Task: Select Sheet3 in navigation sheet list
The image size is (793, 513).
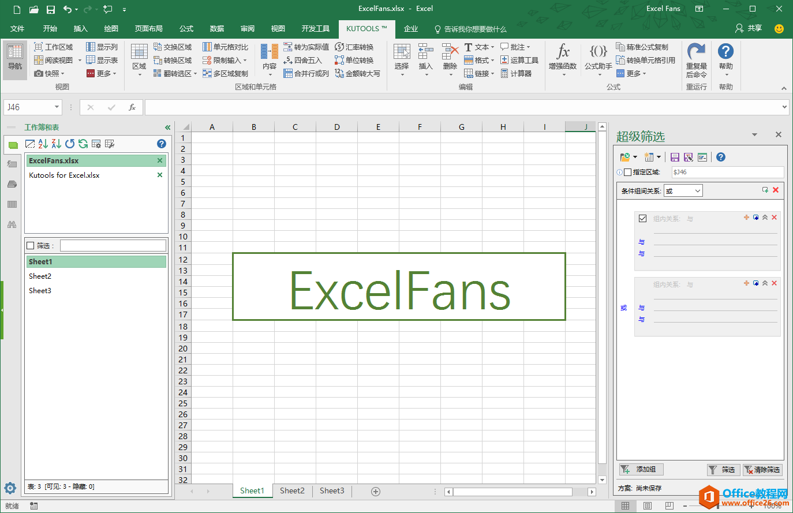Action: tap(96, 291)
